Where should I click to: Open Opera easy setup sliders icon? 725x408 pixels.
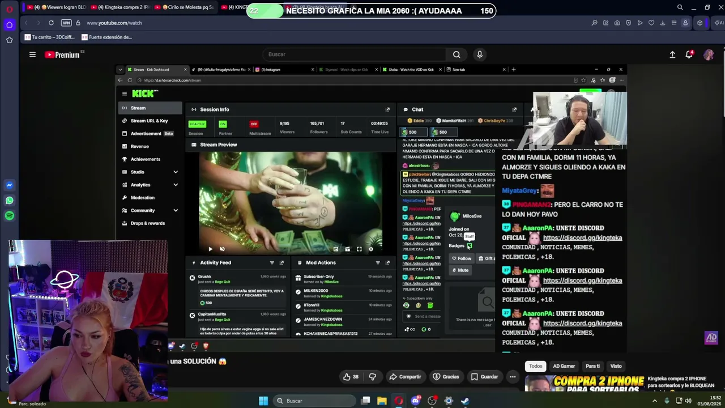[x=674, y=23]
